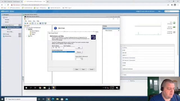Click the up-one-level folder icon in DHCP toolbar

click(30, 23)
